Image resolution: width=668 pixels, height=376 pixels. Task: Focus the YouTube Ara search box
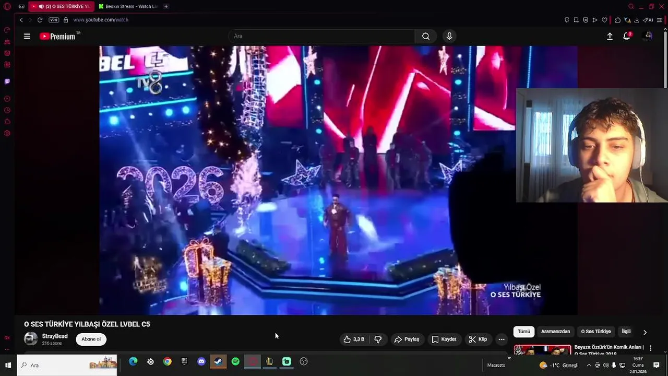tap(321, 36)
